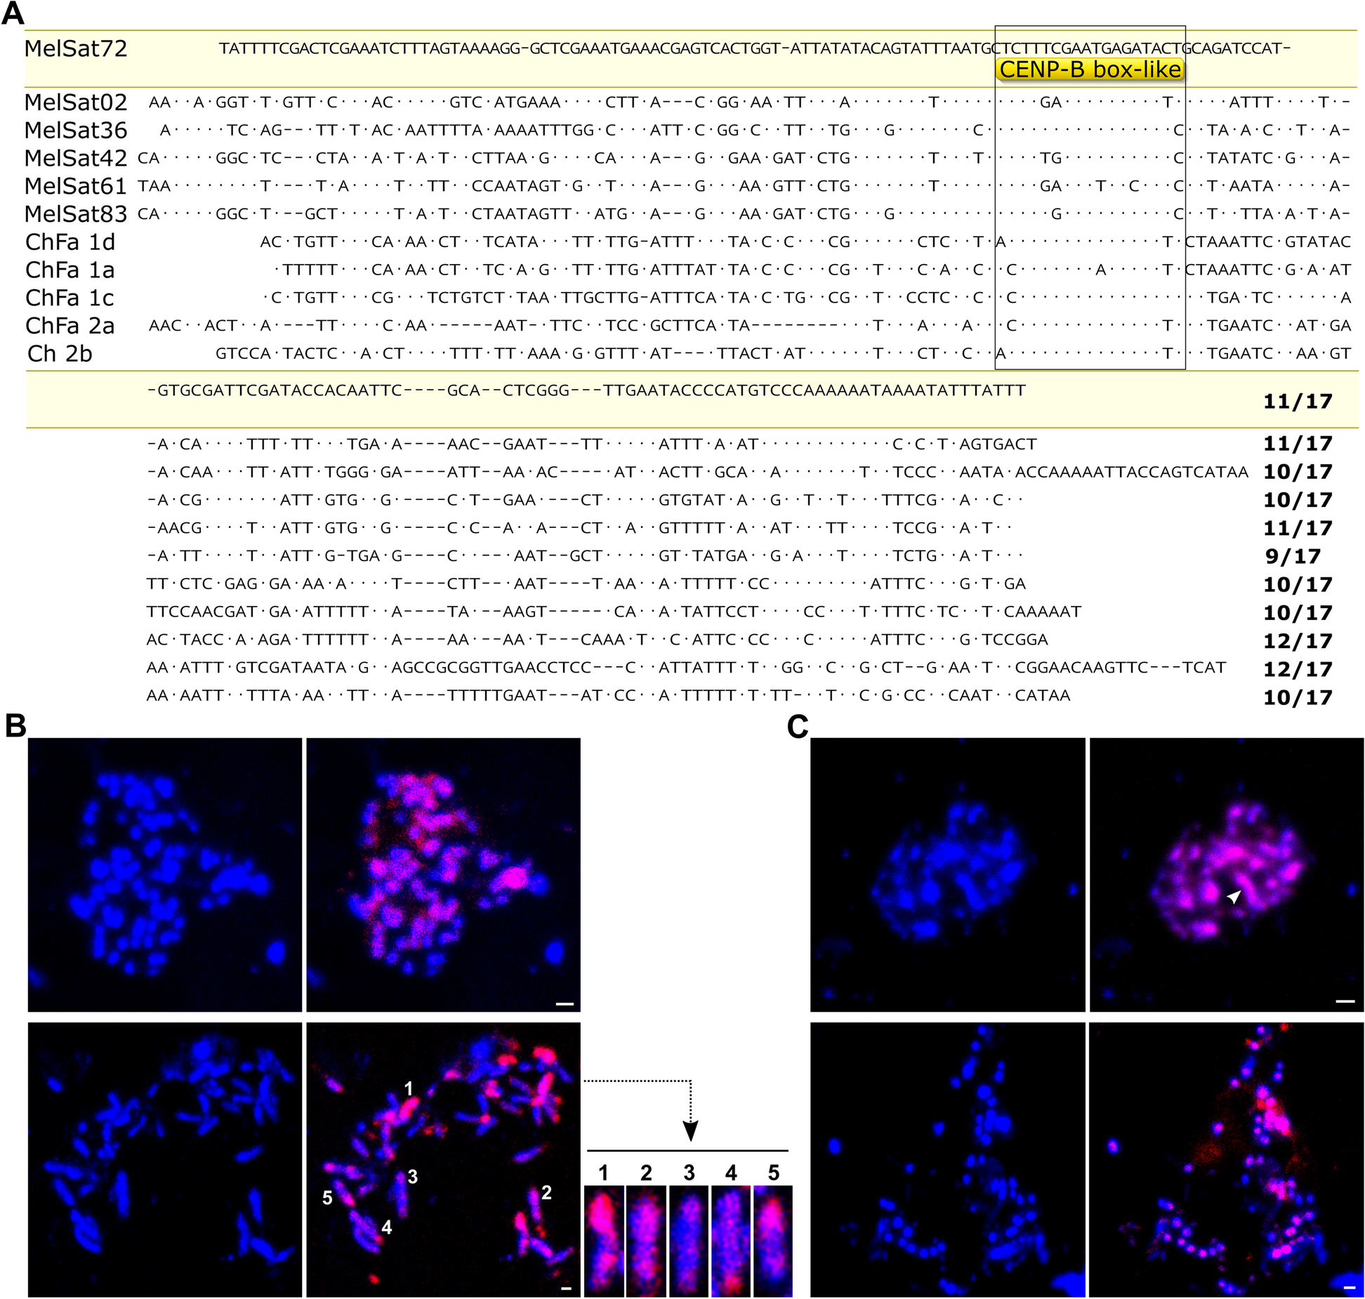This screenshot has width=1365, height=1299.
Task: Click the Ch 2b row label
Action: (60, 354)
